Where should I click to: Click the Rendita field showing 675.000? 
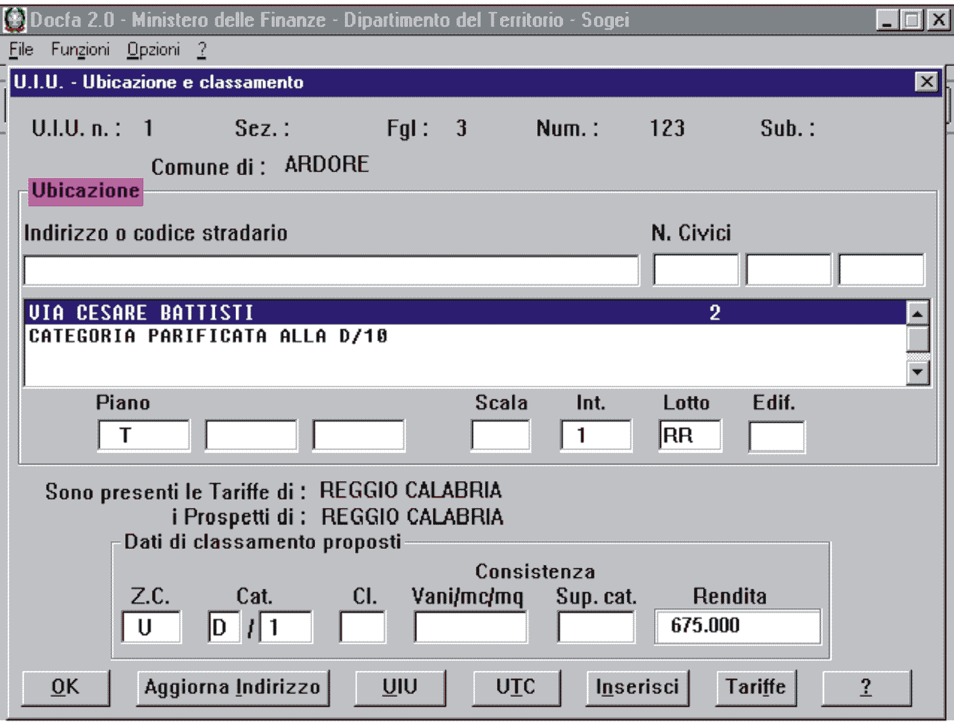pyautogui.click(x=737, y=627)
